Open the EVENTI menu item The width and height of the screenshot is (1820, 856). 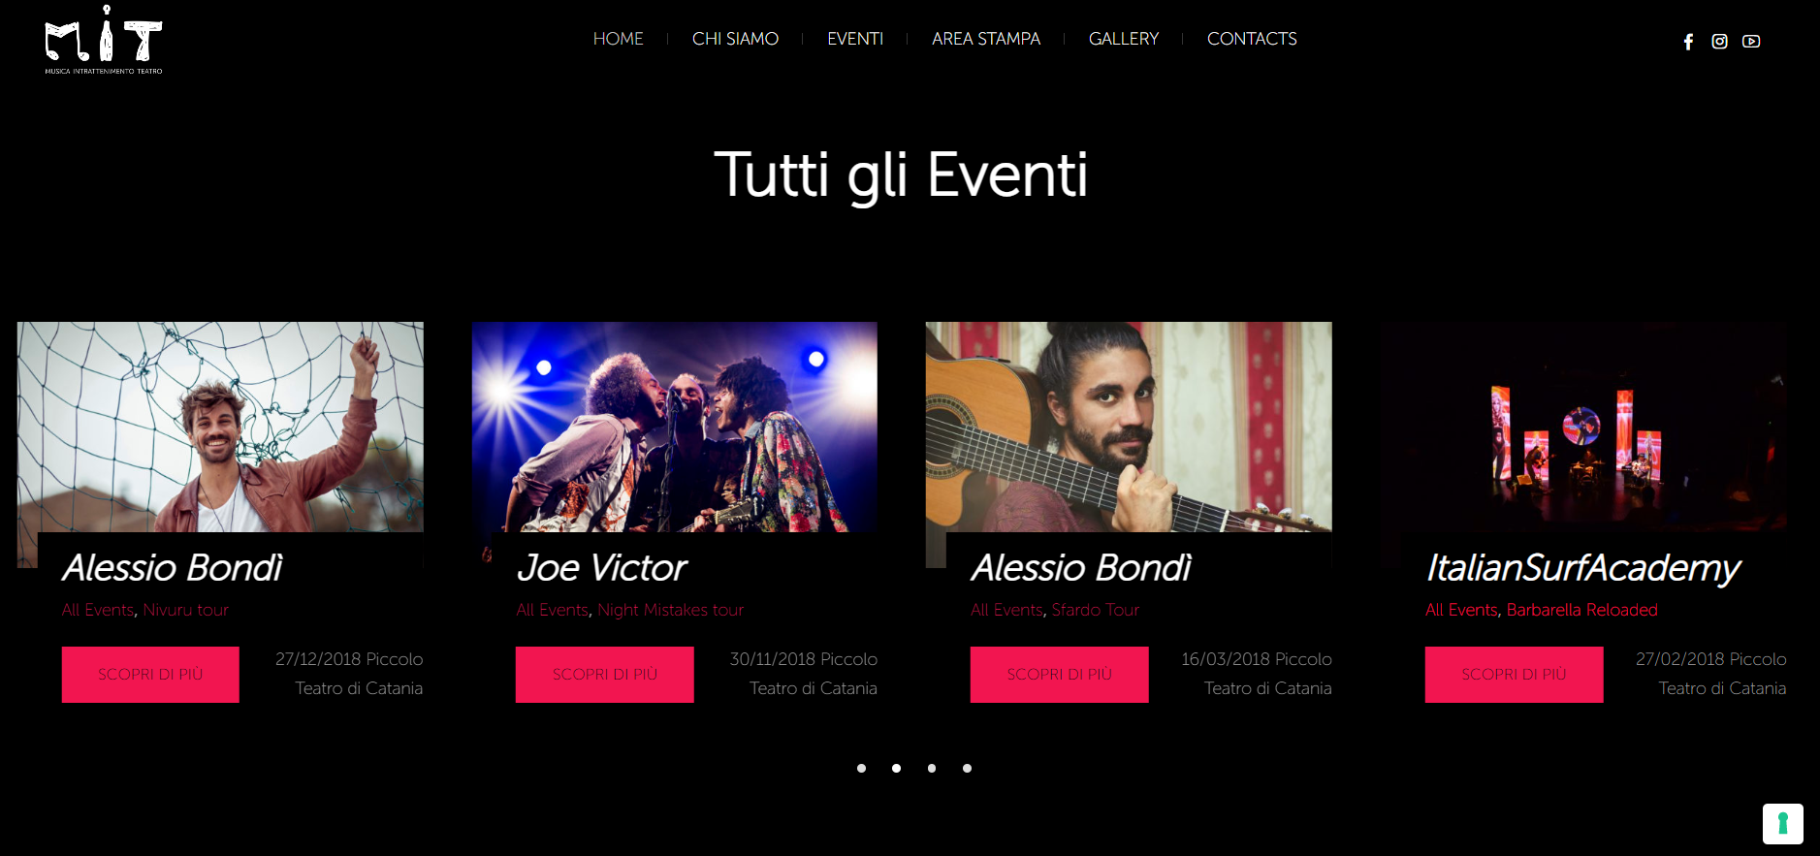pyautogui.click(x=854, y=39)
